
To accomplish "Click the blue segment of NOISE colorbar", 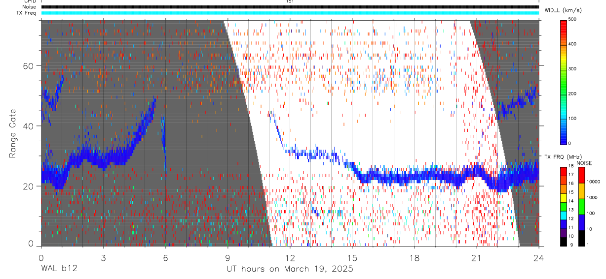I will 581,222.
